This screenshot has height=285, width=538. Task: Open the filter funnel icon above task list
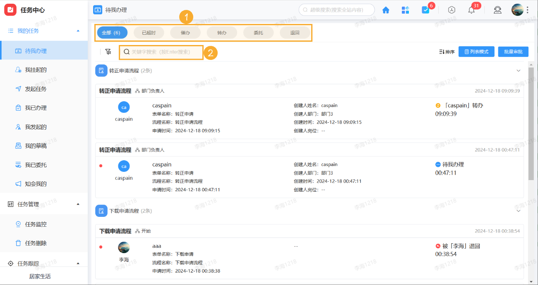coord(108,52)
